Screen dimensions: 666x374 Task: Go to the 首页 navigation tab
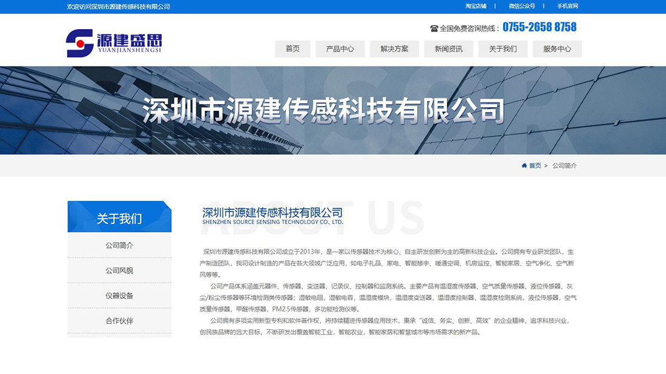[x=292, y=49]
